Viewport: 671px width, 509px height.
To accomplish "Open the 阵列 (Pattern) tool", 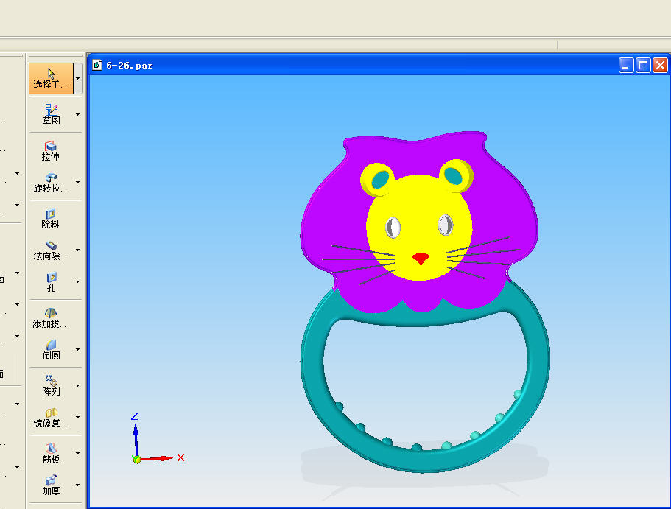I will 51,386.
